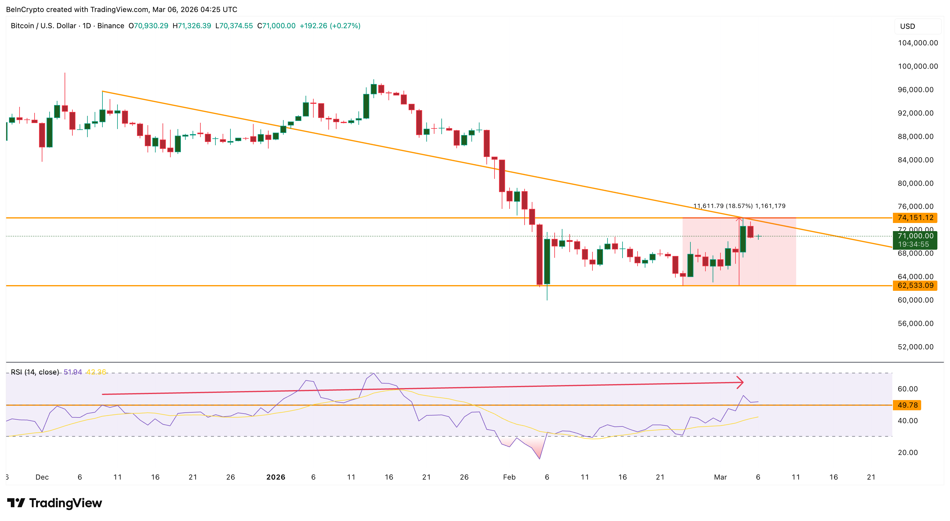The image size is (950, 521).
Task: Open the RSI (14, close) indicator legend
Action: coord(35,372)
